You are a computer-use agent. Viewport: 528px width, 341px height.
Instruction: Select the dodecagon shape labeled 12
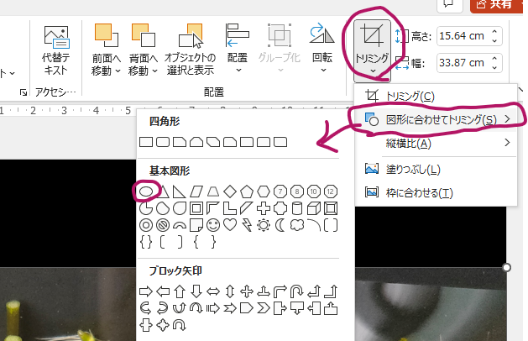click(331, 191)
